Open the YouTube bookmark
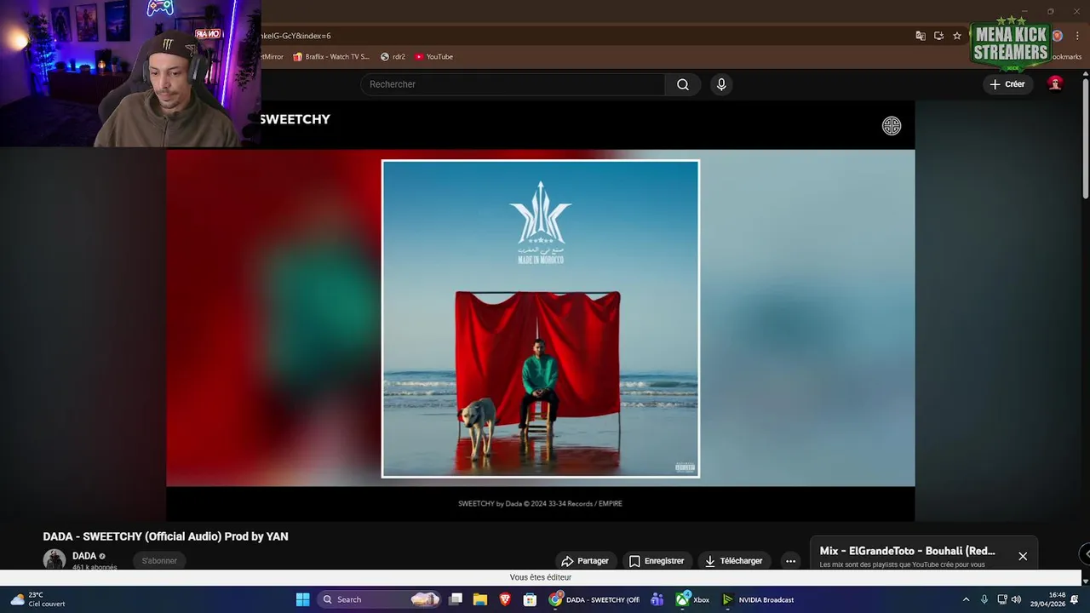 click(x=433, y=56)
